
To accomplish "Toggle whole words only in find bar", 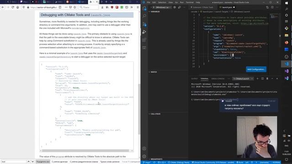I will point(109,162).
